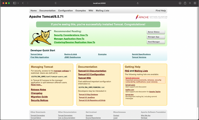199x120 pixels.
Task: Open the downloads icon in toolbar
Action: [180, 3]
